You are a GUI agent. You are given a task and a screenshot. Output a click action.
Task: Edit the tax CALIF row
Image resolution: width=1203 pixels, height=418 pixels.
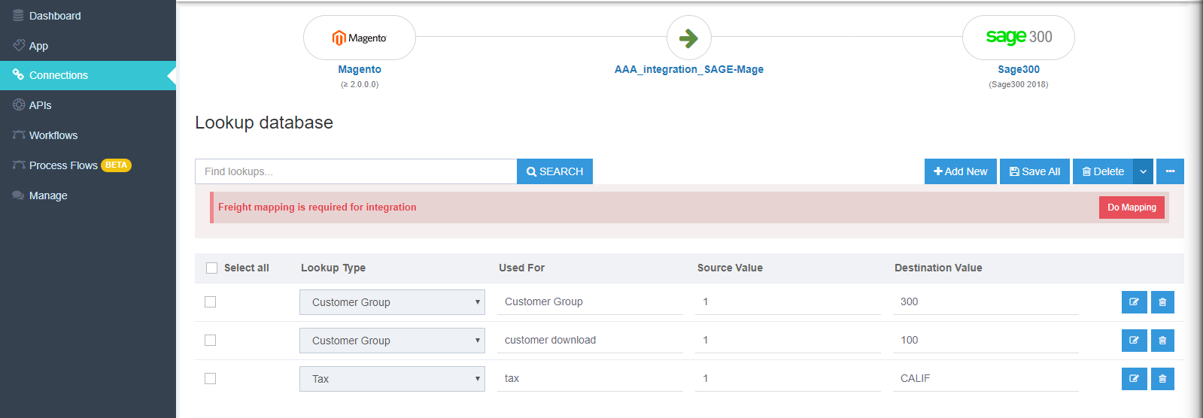(1134, 379)
